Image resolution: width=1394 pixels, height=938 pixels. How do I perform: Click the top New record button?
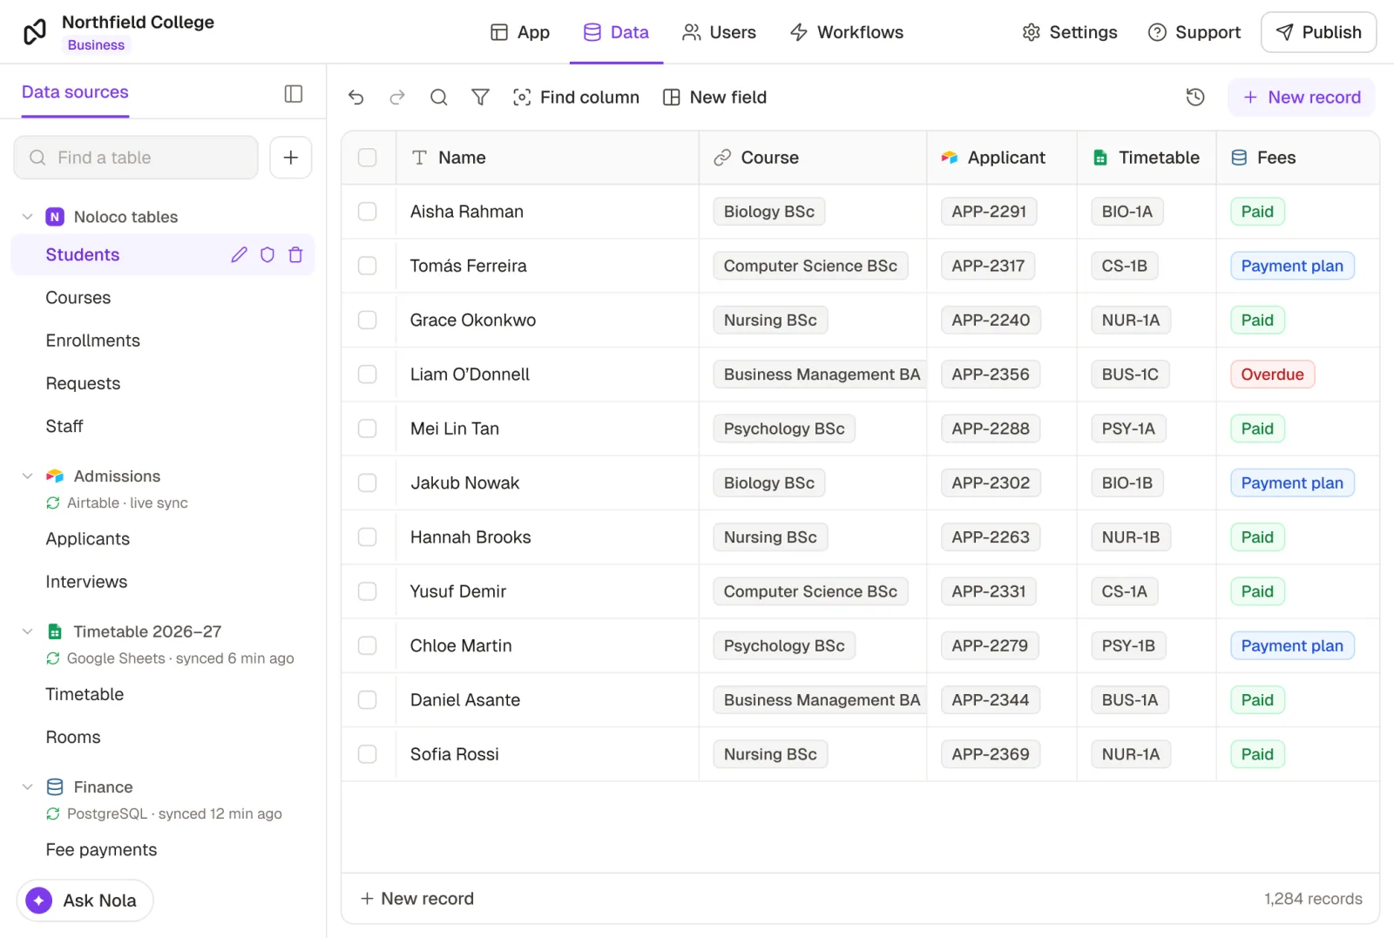pos(1302,98)
